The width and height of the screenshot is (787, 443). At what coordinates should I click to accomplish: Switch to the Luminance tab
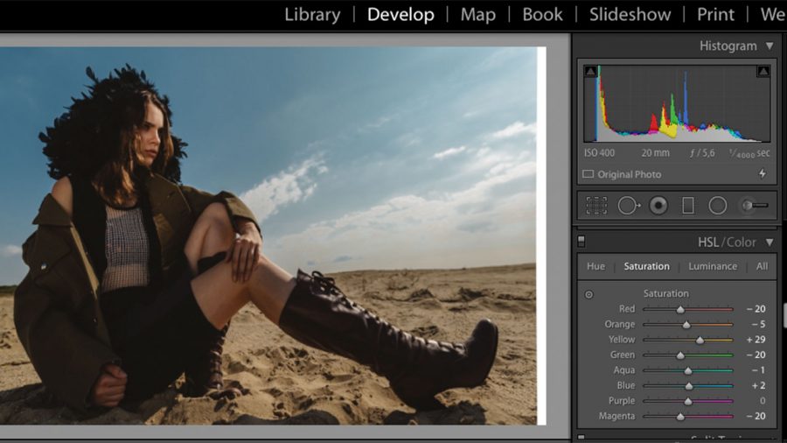(x=712, y=266)
